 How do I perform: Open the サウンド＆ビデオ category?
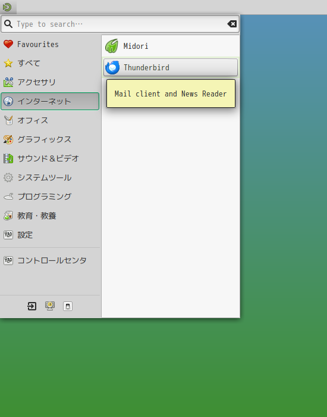pyautogui.click(x=50, y=158)
